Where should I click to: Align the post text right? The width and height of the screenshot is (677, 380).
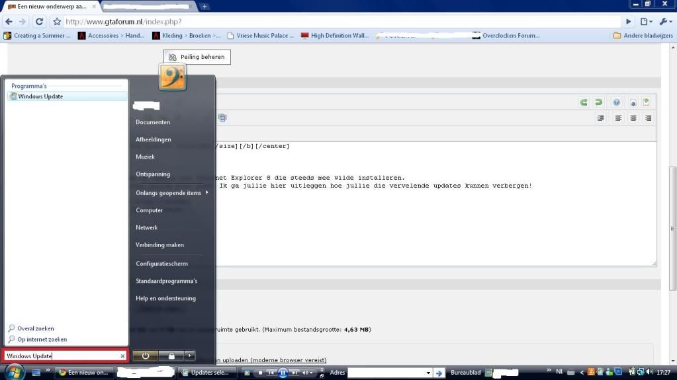coord(648,118)
